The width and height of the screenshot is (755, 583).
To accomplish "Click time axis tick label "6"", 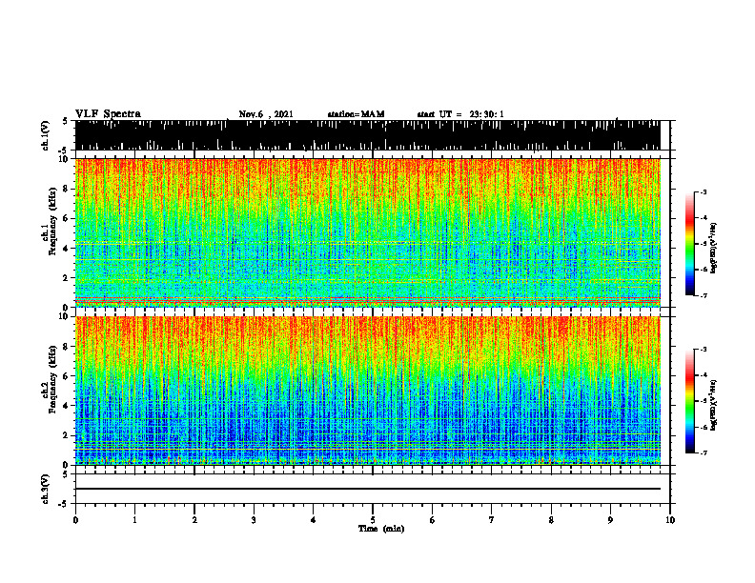I will [433, 520].
